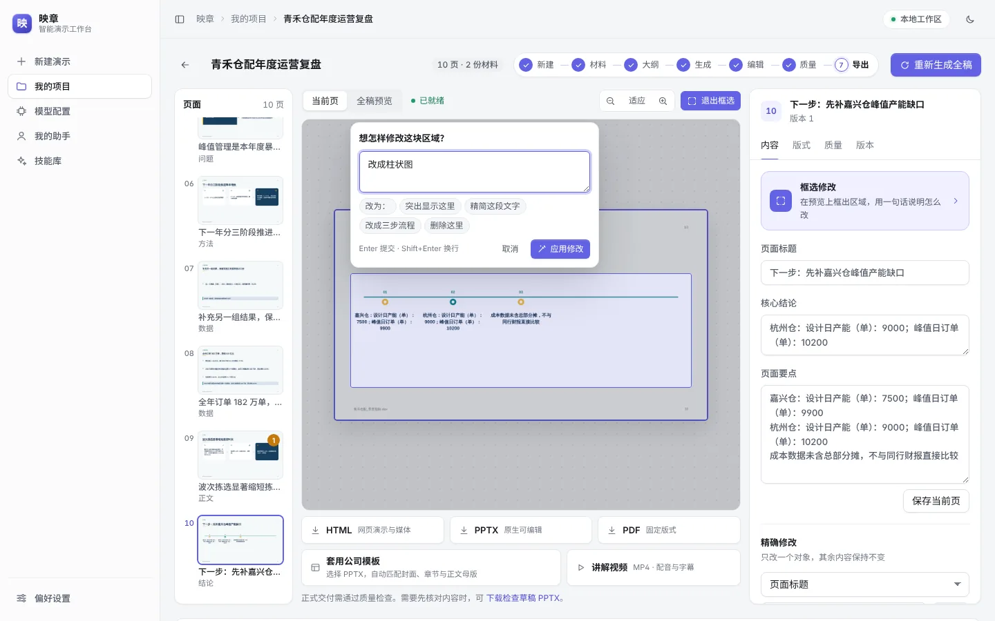Select slide thumbnail 07
The image size is (995, 621).
pyautogui.click(x=240, y=285)
